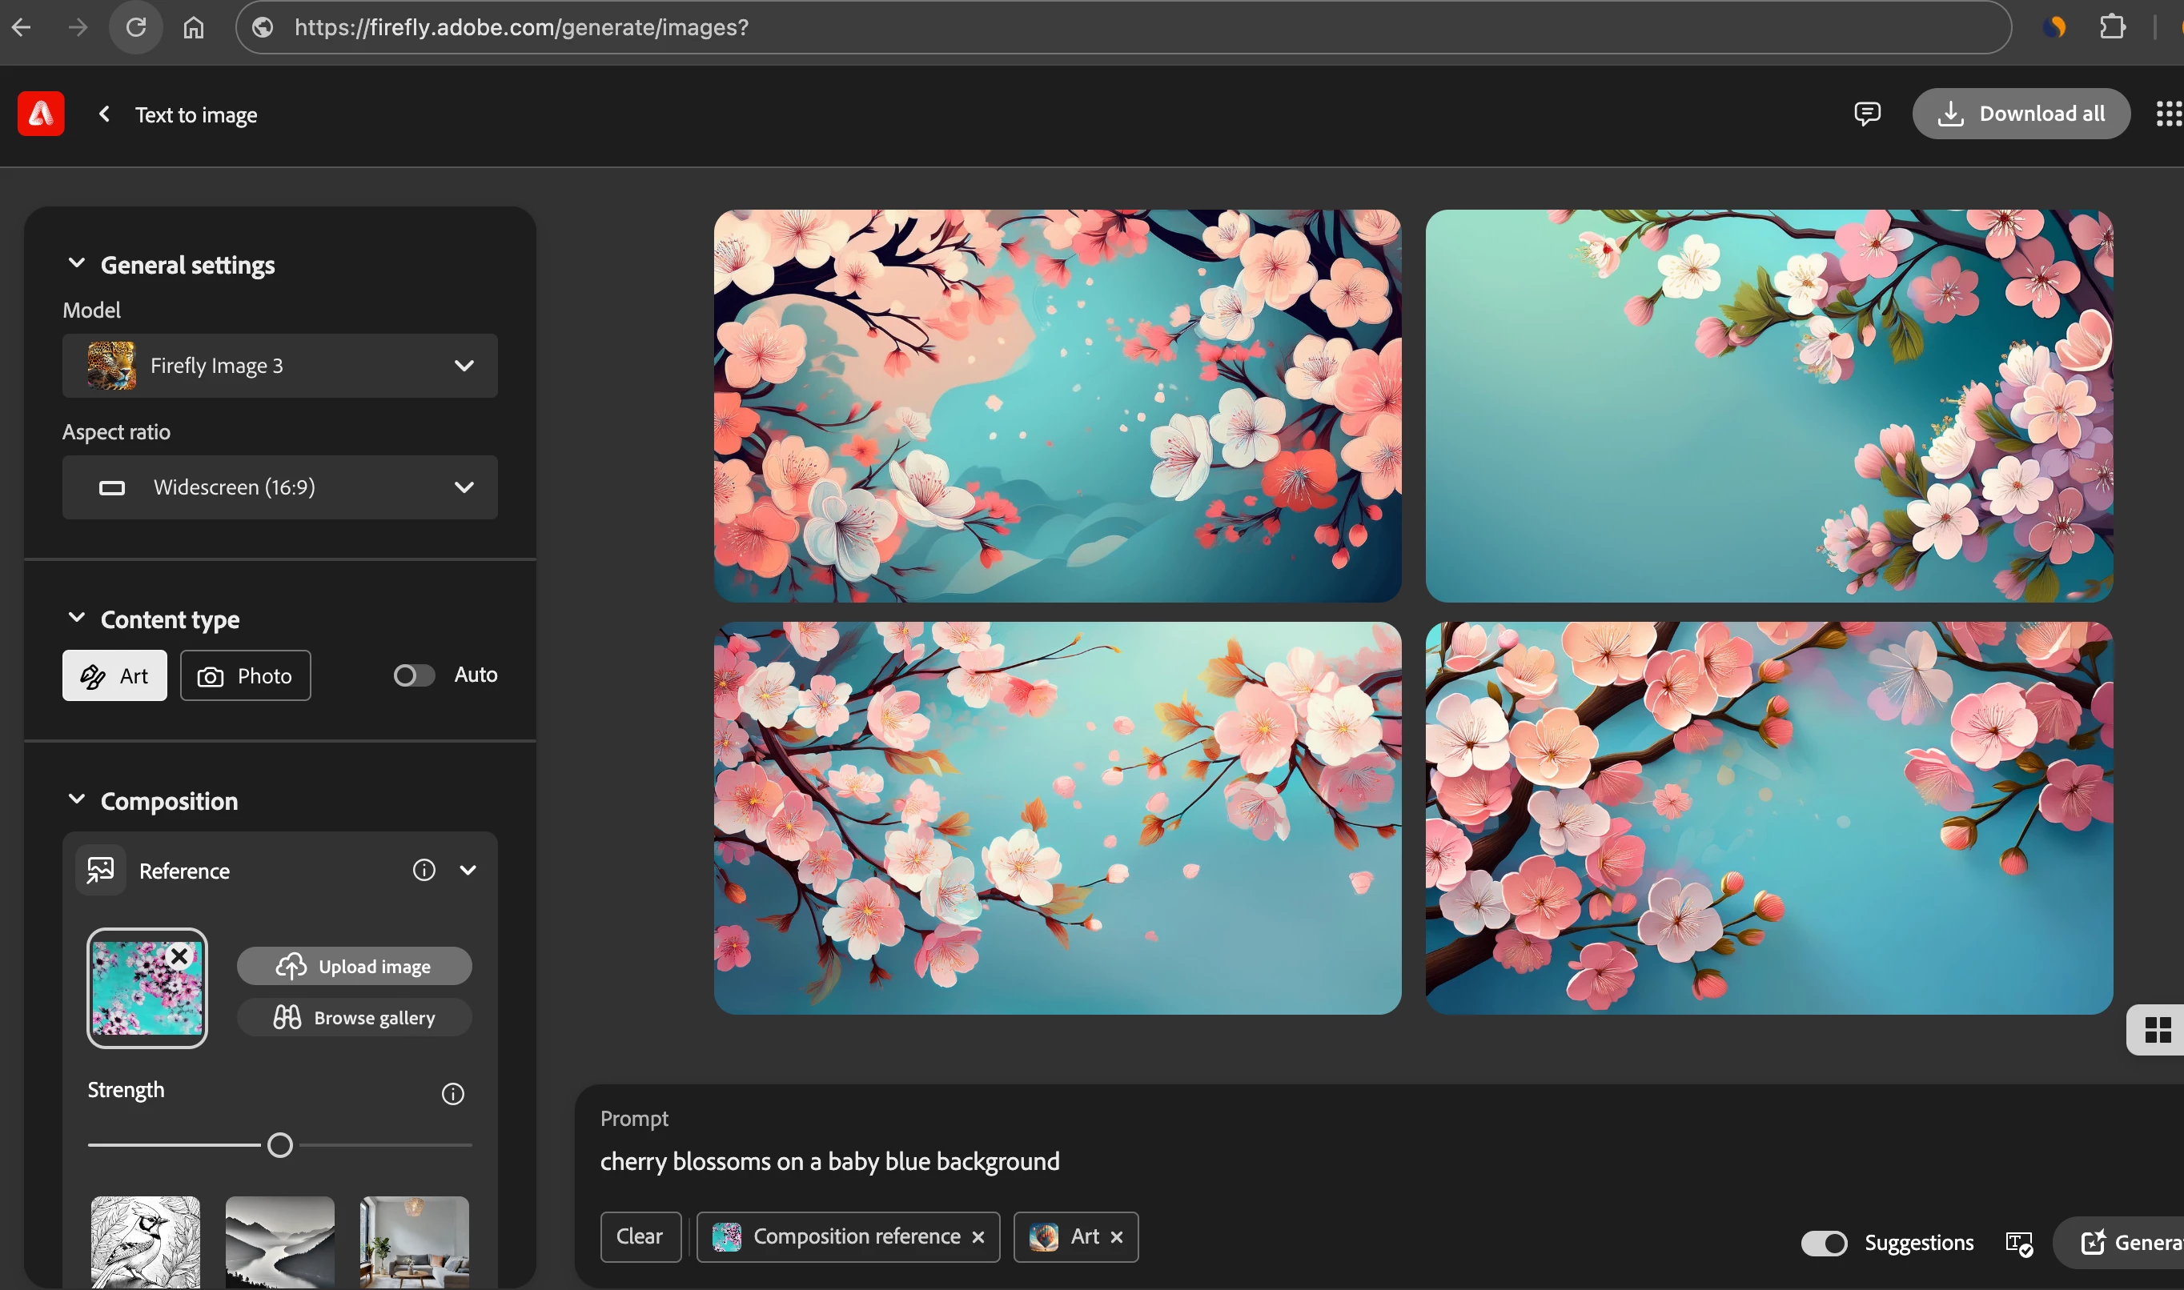This screenshot has height=1290, width=2184.
Task: Click the Reference info icon
Action: (x=424, y=870)
